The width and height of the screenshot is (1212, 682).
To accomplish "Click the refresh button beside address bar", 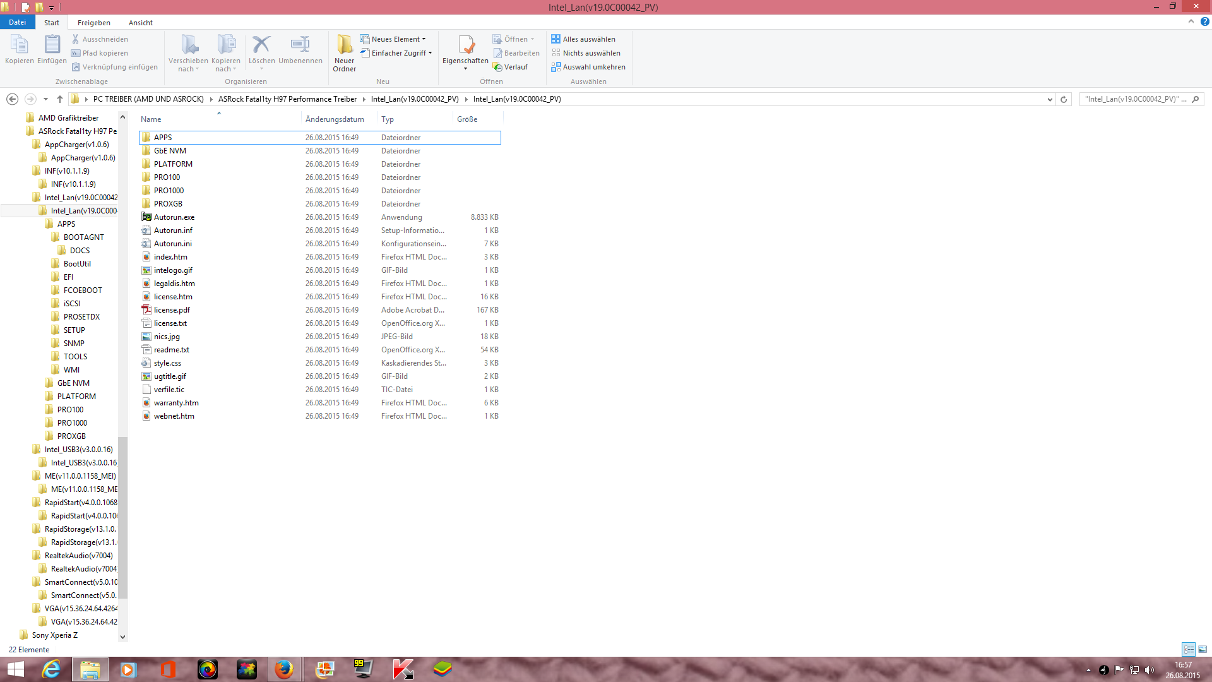I will 1064,99.
